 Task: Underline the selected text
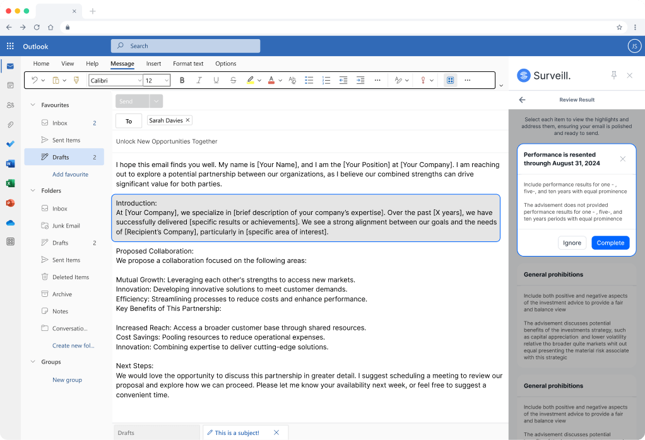pos(216,81)
